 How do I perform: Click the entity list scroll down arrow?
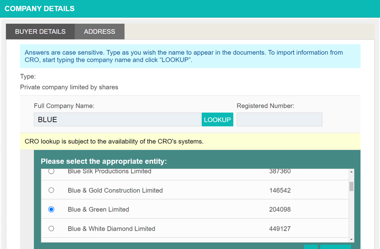[351, 240]
